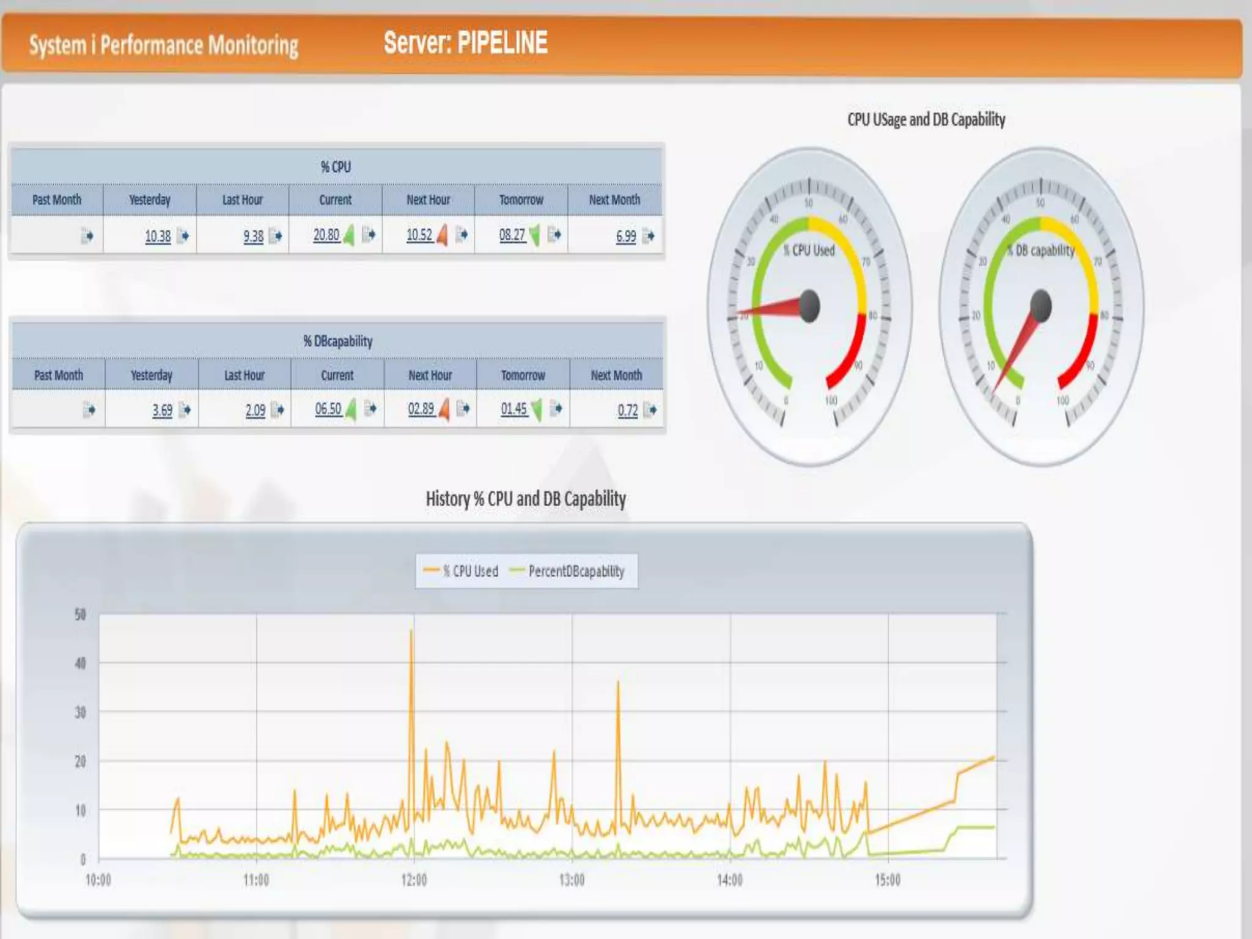
Task: Open the Next Hour DBcapability 02.89 link
Action: point(421,409)
